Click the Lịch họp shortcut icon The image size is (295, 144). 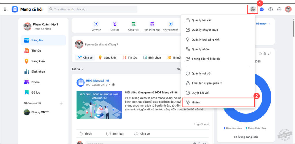click(x=115, y=24)
